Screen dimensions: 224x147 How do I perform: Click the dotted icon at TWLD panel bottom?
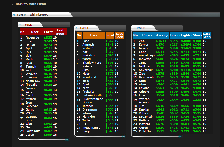tap(67, 140)
